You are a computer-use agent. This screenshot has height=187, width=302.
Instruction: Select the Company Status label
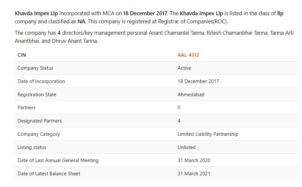35,68
